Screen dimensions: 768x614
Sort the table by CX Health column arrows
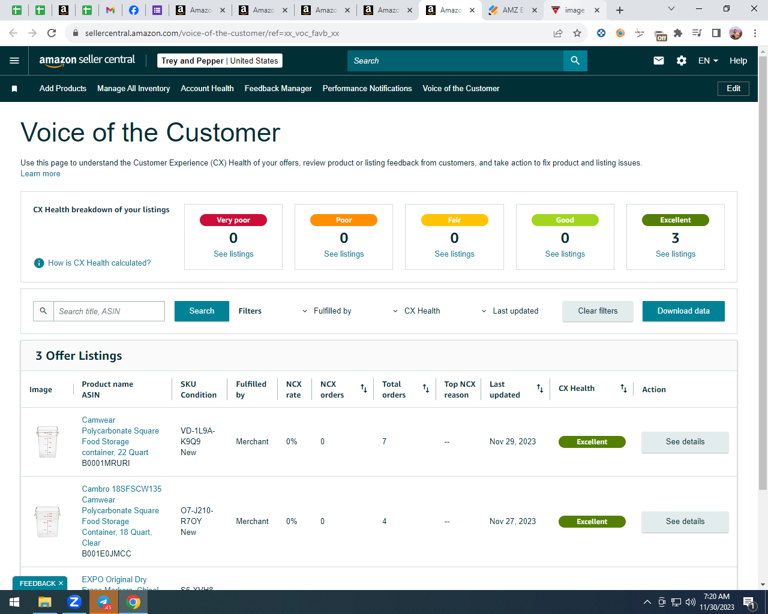(x=624, y=389)
